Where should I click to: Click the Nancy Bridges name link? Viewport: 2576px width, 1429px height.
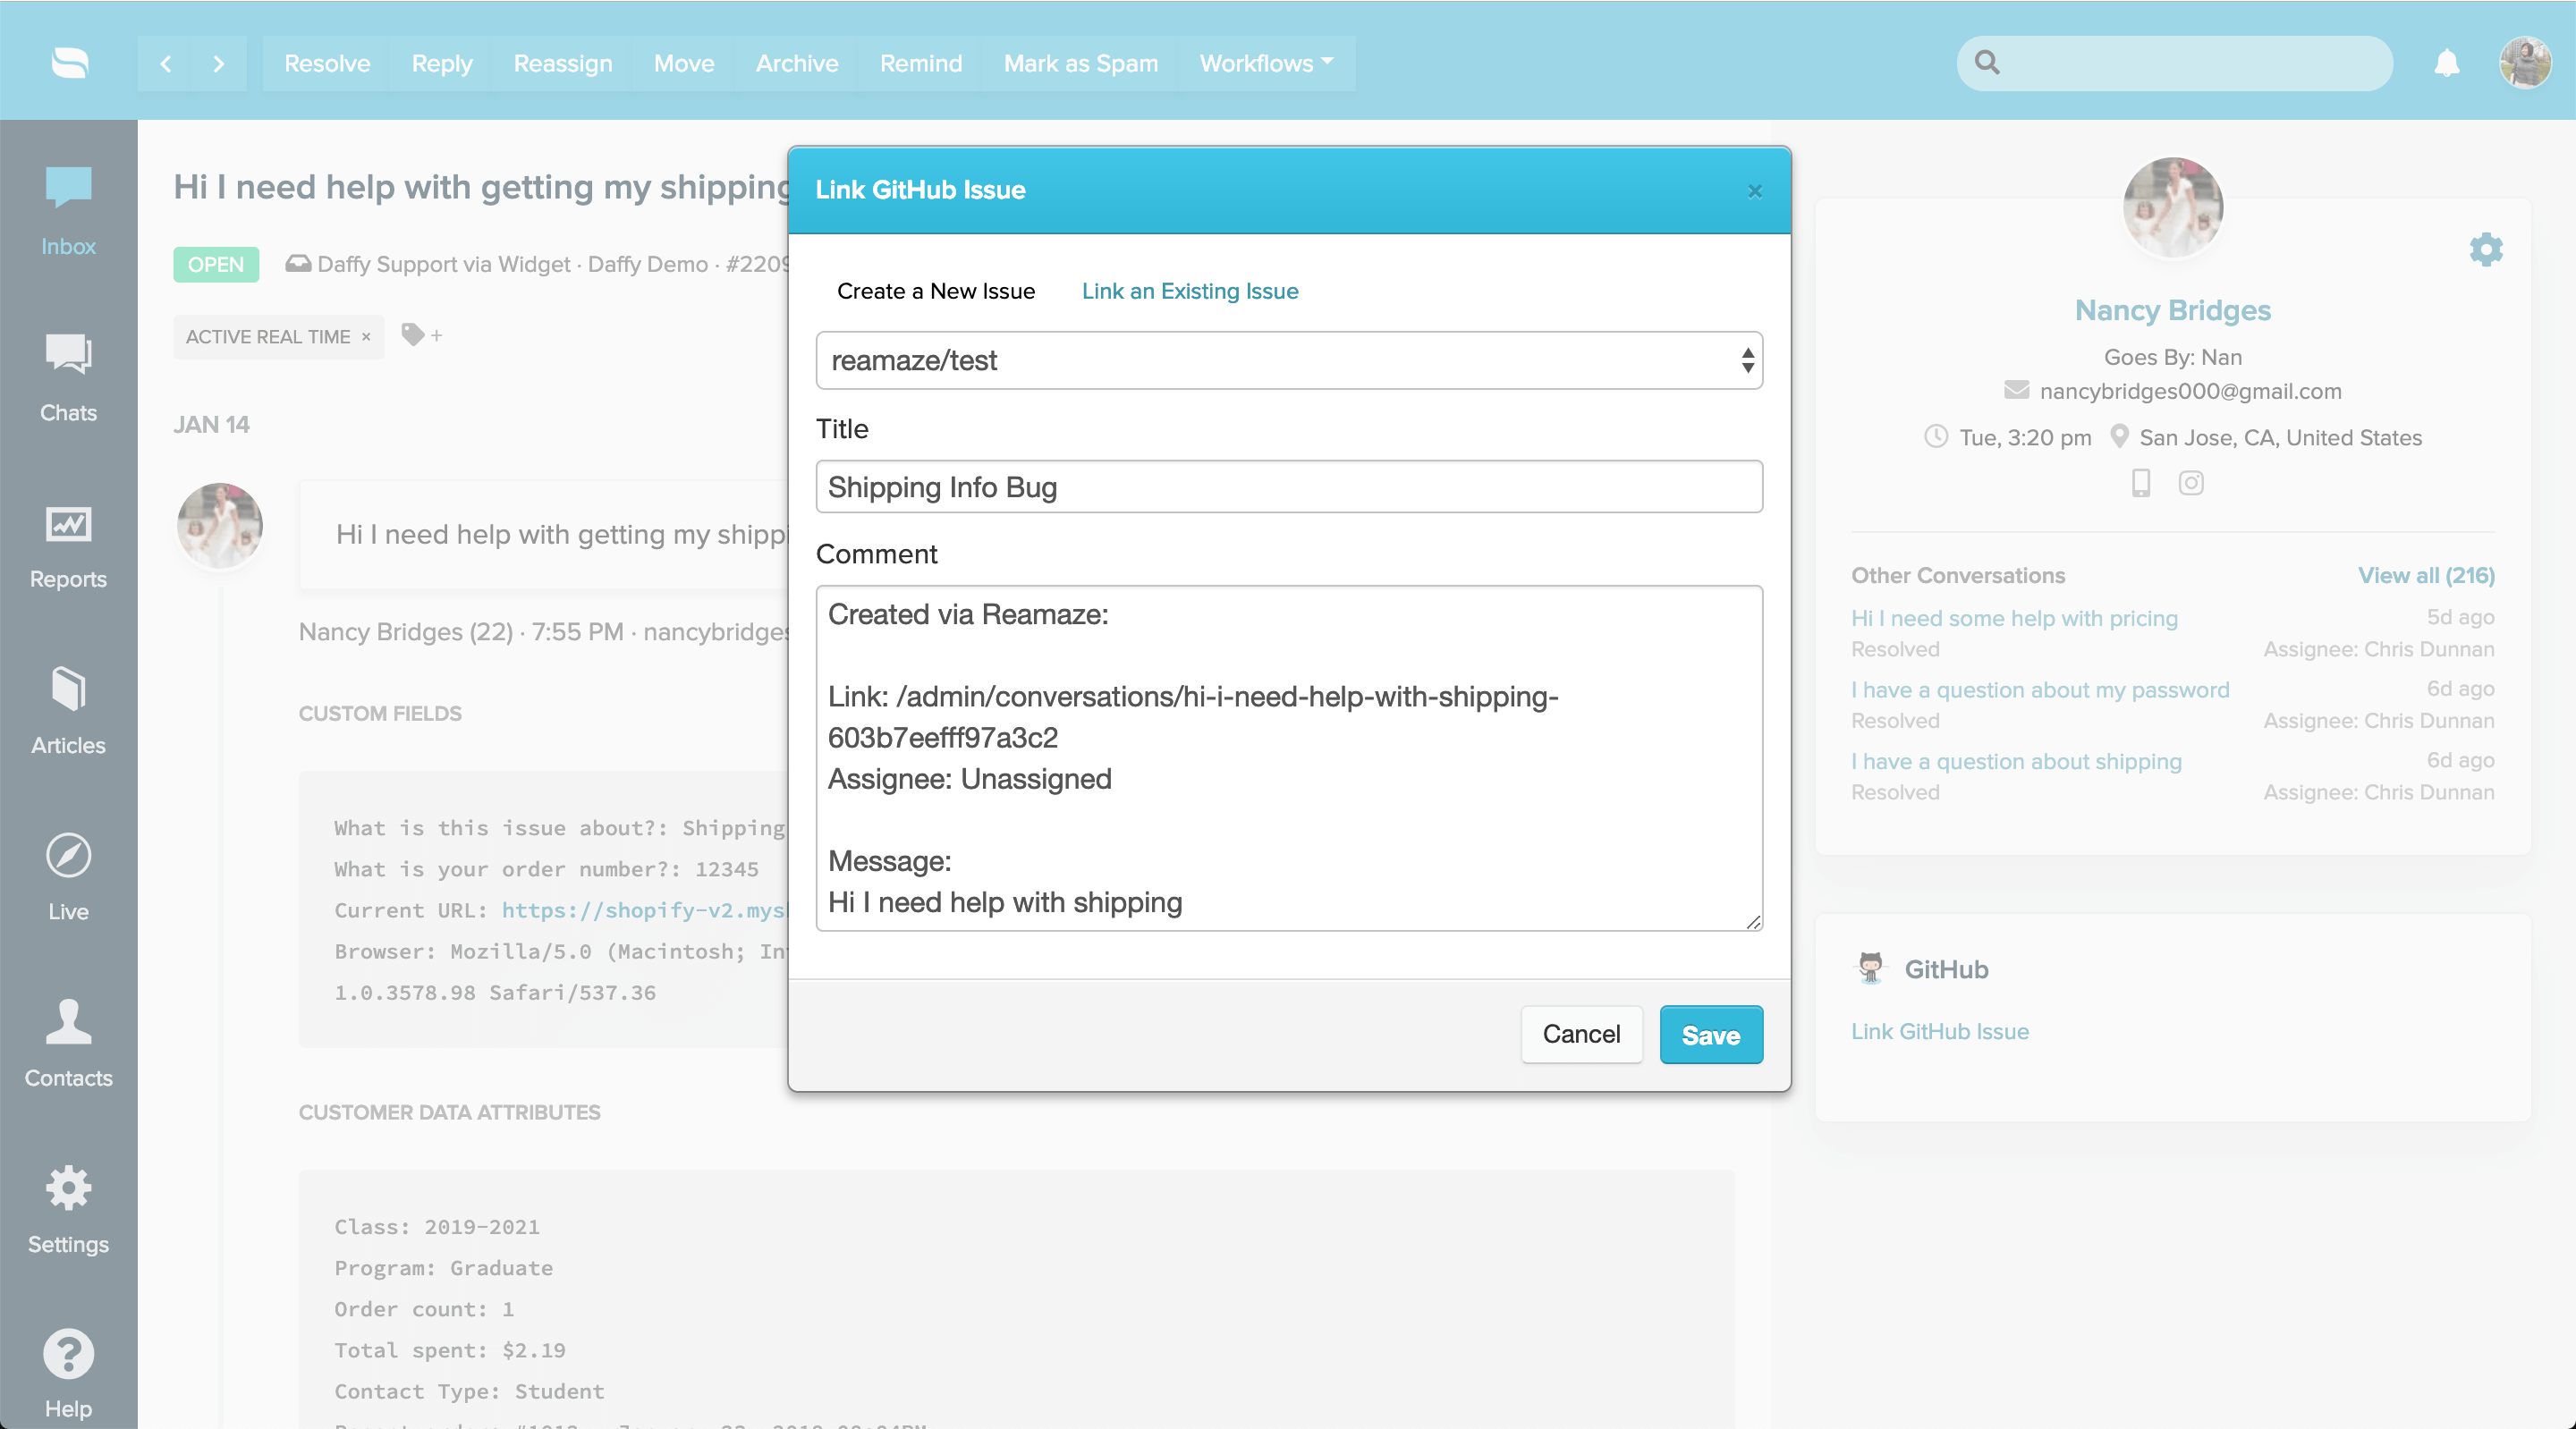pos(2173,310)
